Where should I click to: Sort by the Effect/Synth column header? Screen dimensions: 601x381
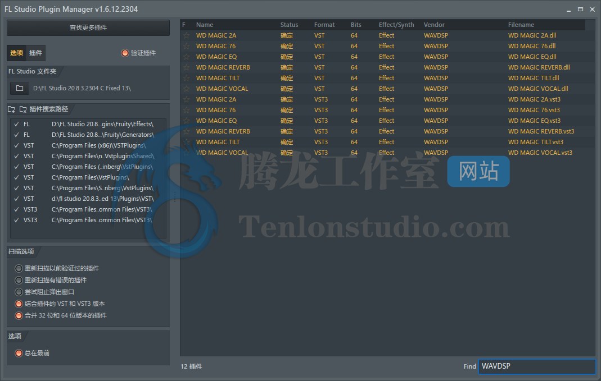pyautogui.click(x=396, y=25)
